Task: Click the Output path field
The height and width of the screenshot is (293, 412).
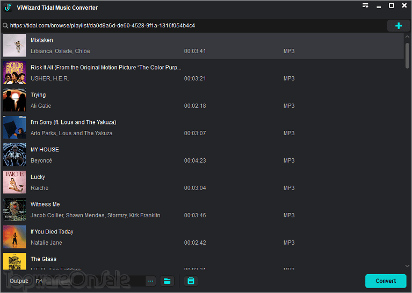Action: (89, 281)
